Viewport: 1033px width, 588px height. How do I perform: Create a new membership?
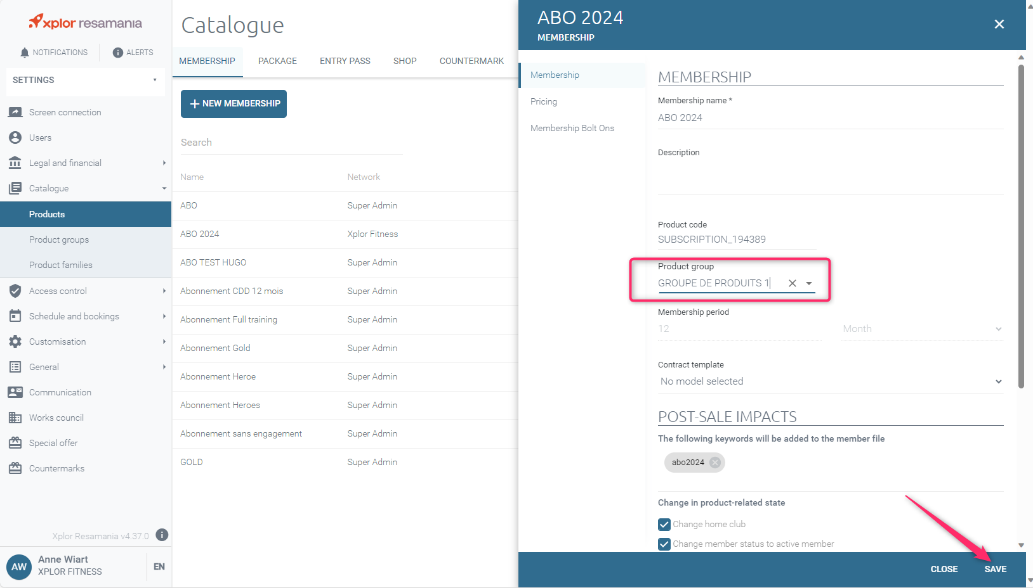(234, 103)
